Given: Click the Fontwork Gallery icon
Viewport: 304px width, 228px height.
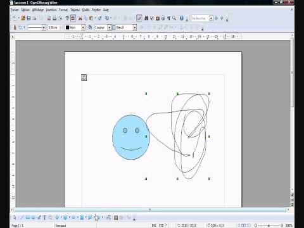Looking at the screenshot, I should 109,217.
